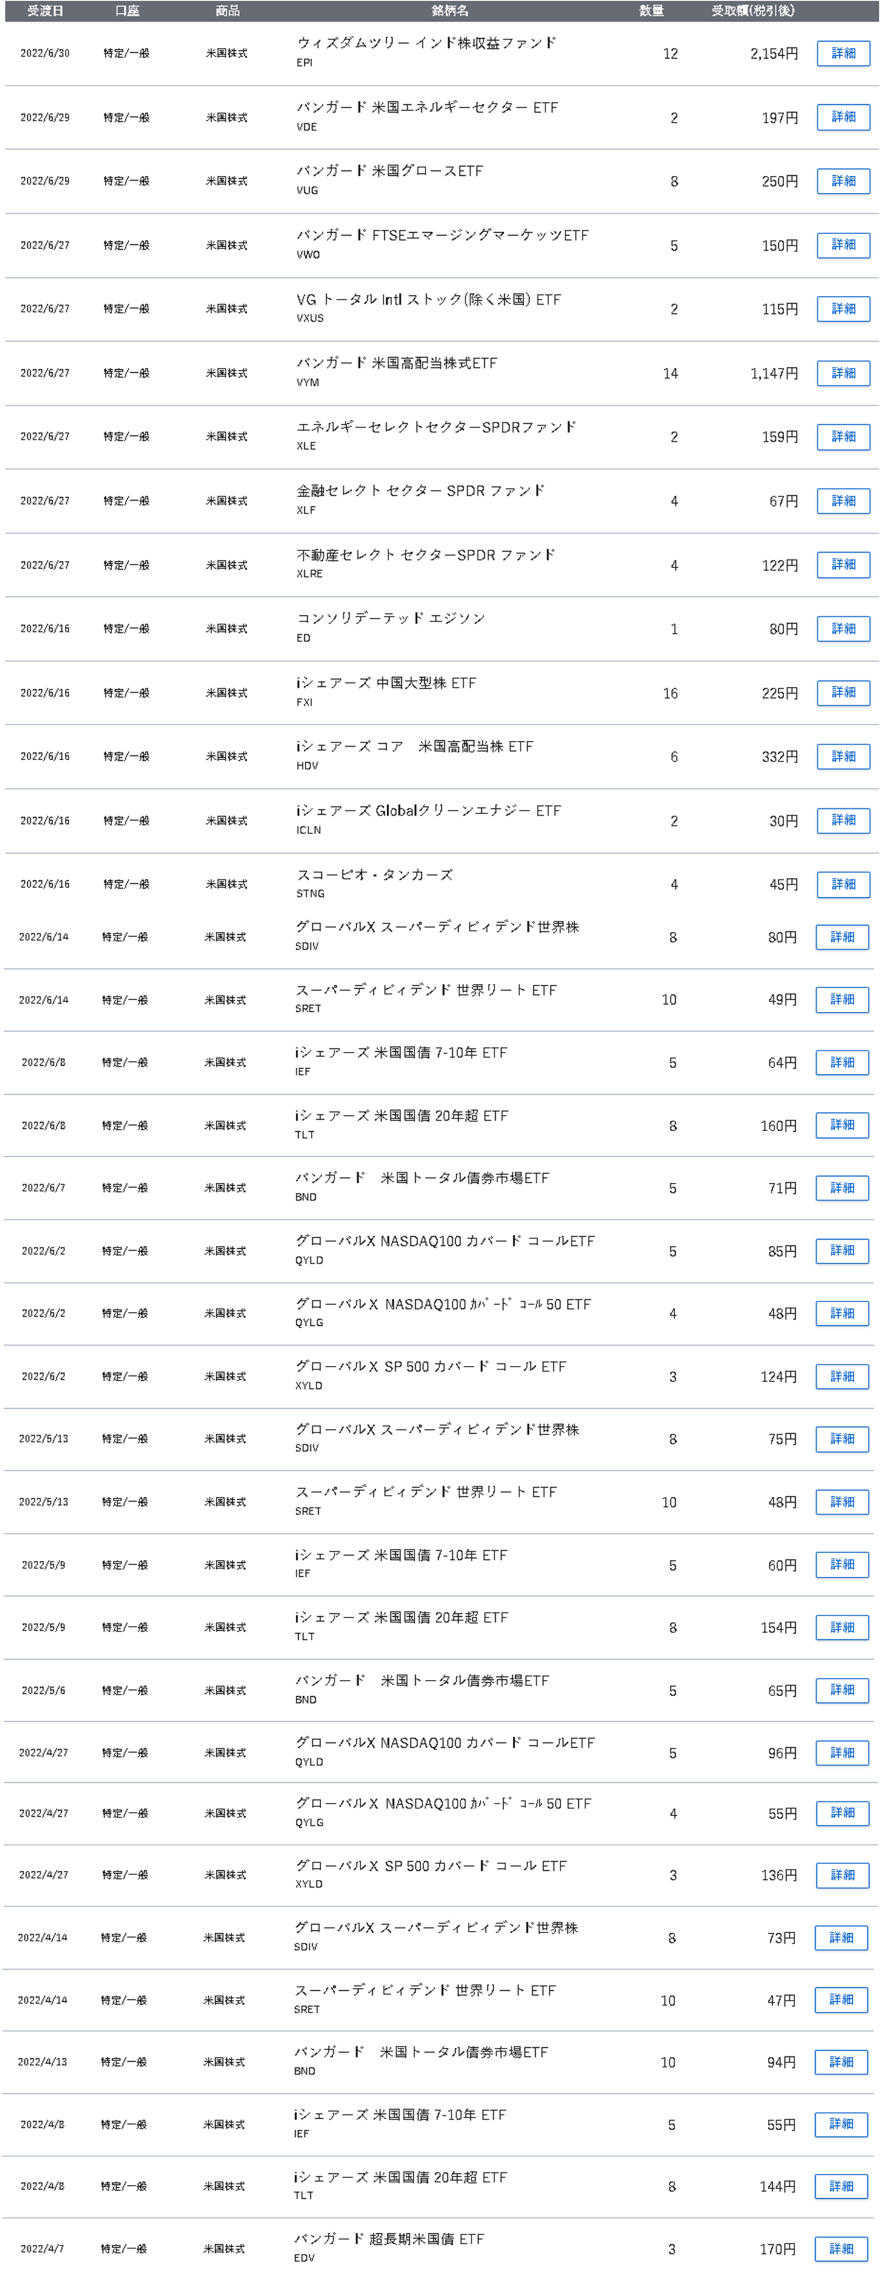Open 詳細 for the EPI India fund row
880x2280 pixels.
[843, 53]
